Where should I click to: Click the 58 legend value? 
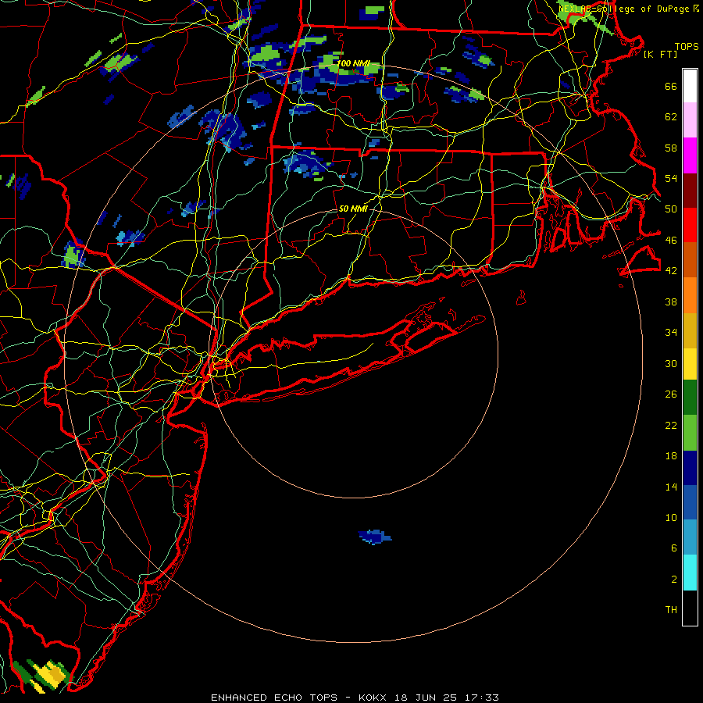(671, 148)
